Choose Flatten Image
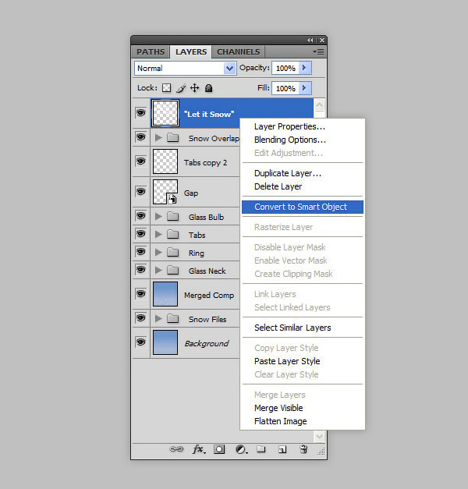The width and height of the screenshot is (468, 489). pos(281,421)
